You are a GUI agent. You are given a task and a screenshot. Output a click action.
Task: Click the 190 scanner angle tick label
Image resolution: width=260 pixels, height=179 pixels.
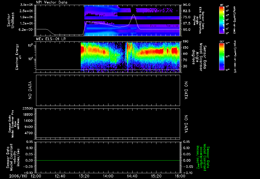click(186, 41)
